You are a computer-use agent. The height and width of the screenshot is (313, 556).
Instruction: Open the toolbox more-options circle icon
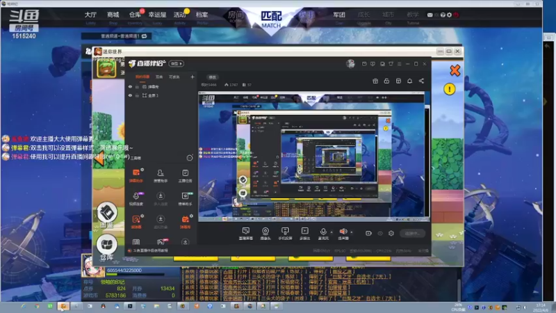click(x=190, y=158)
